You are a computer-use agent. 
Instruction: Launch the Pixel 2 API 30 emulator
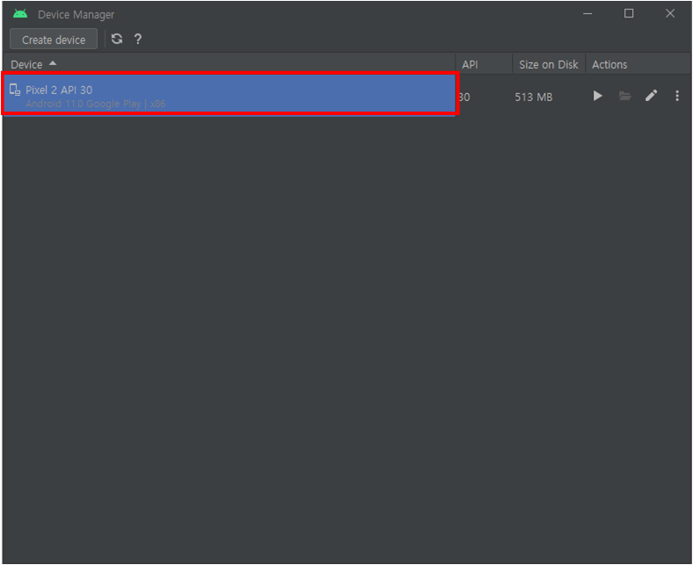coord(597,96)
